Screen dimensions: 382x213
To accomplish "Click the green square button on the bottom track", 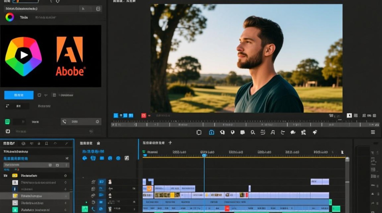I will pyautogui.click(x=85, y=209).
